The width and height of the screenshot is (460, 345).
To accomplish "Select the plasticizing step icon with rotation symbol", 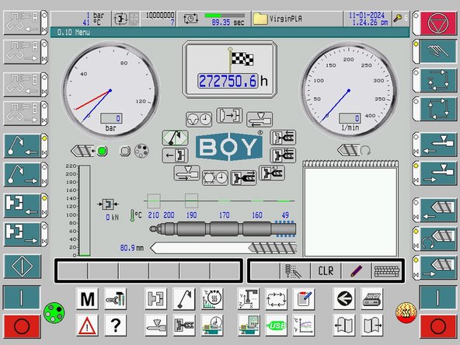I will point(272,172).
